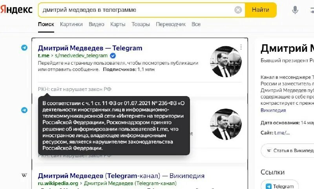The height and width of the screenshot is (189, 314).
Task: Click the first result's round avatar photo
Action: [x=226, y=62]
